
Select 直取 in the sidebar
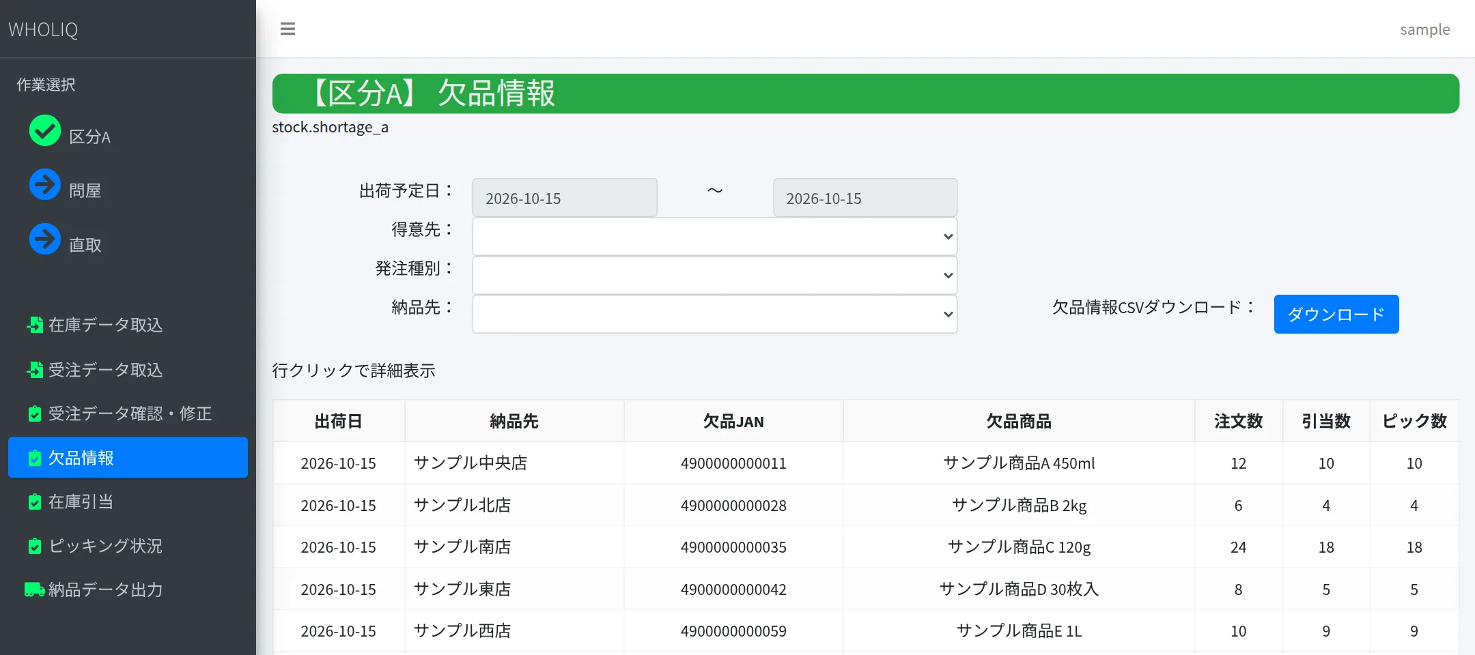tap(85, 245)
